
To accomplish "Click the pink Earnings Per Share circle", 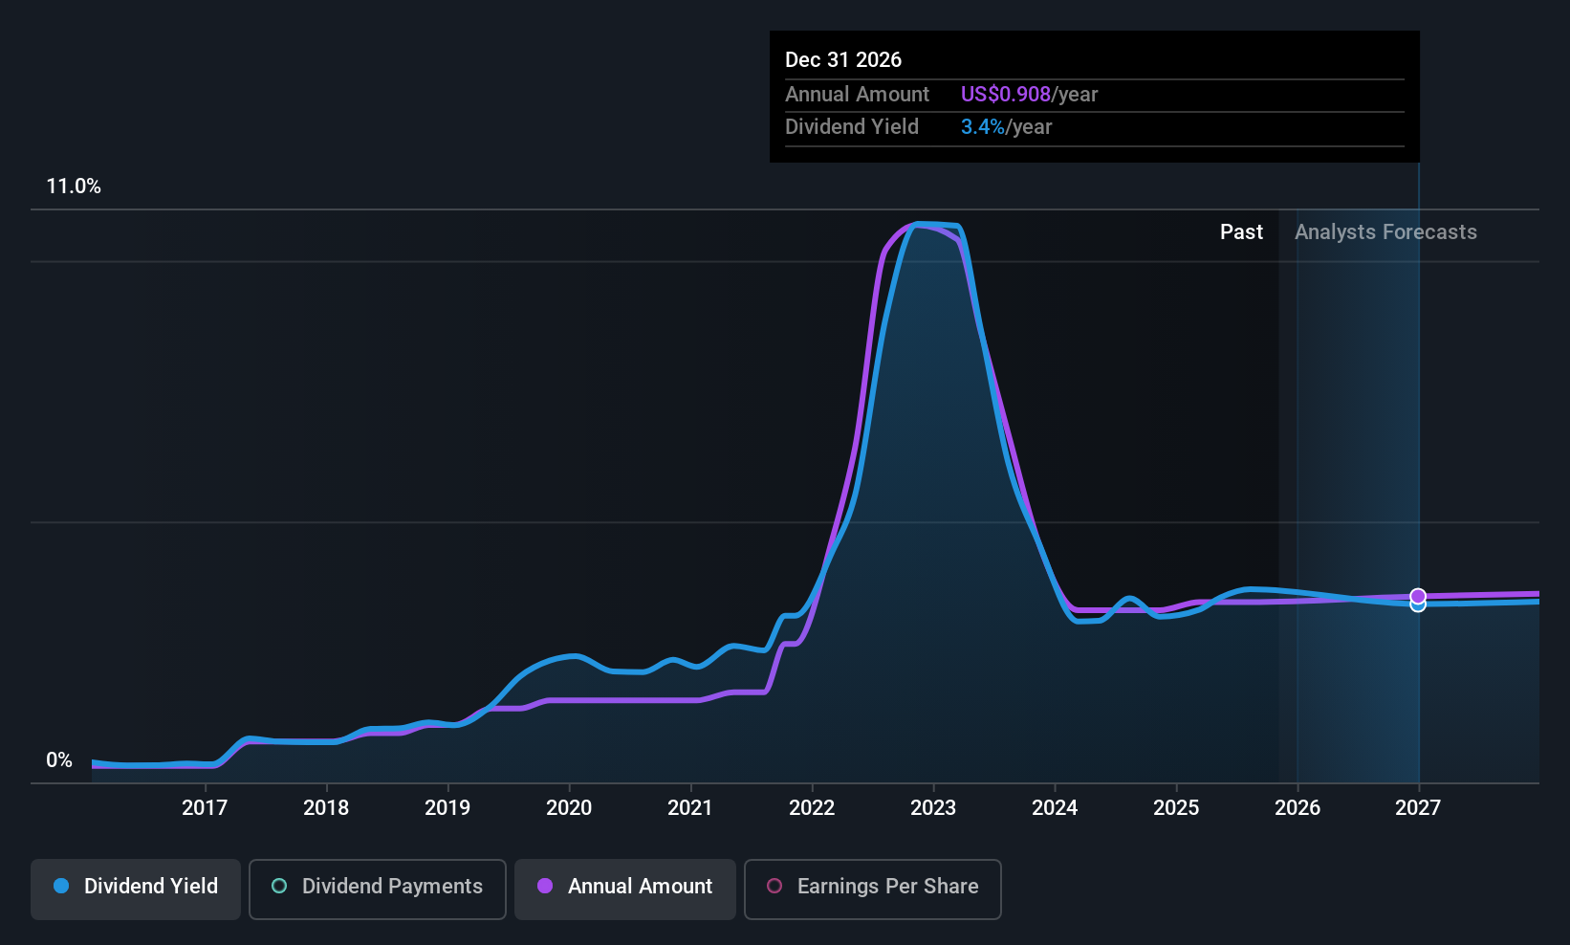I will pos(774,886).
